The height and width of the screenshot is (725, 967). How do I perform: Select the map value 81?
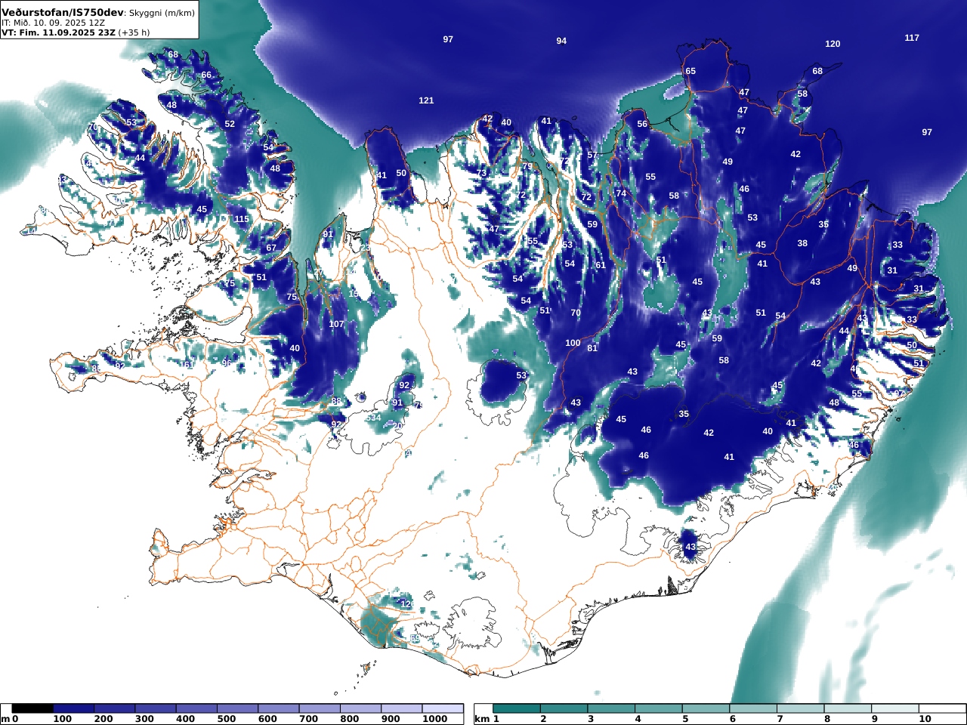tap(592, 348)
